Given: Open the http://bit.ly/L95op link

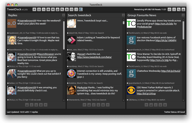Looking at the screenshot, I should (x=146, y=94).
